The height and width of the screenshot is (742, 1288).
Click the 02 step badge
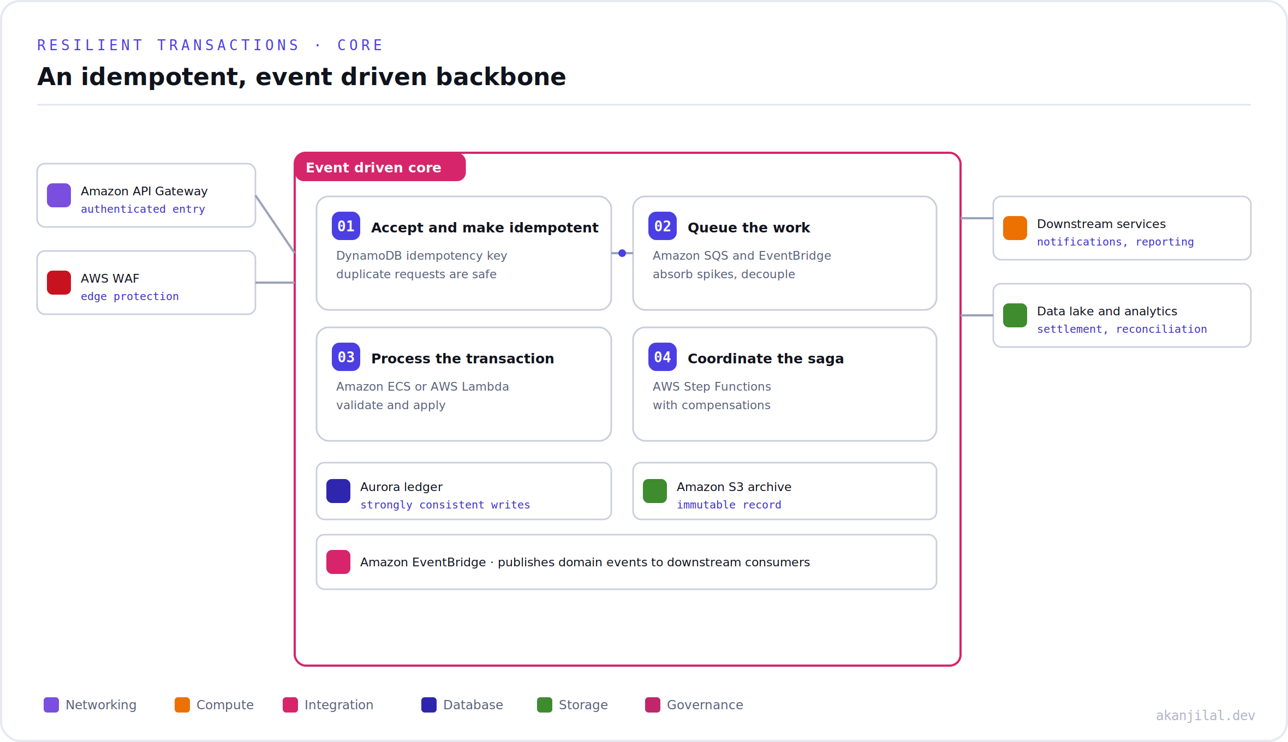(663, 226)
